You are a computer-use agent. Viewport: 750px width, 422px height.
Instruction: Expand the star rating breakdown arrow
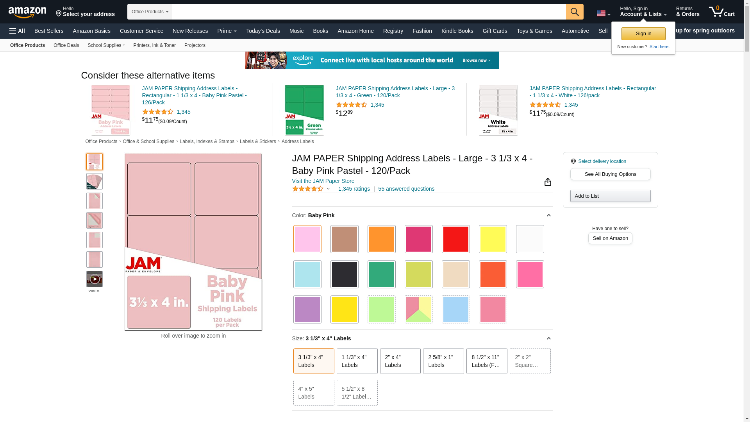point(328,189)
